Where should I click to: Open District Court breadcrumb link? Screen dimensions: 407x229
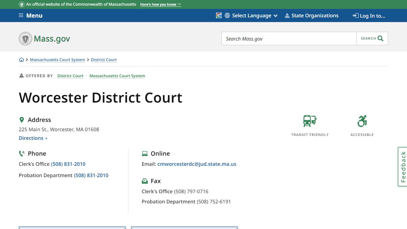(x=104, y=60)
